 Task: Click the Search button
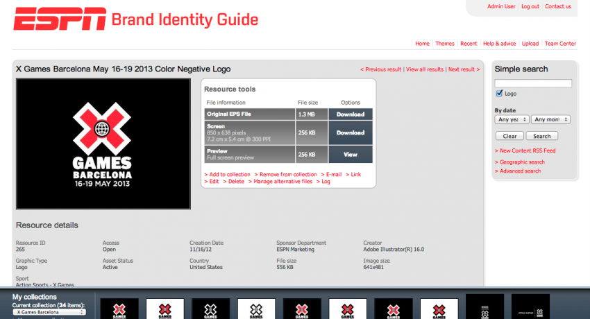tap(541, 136)
